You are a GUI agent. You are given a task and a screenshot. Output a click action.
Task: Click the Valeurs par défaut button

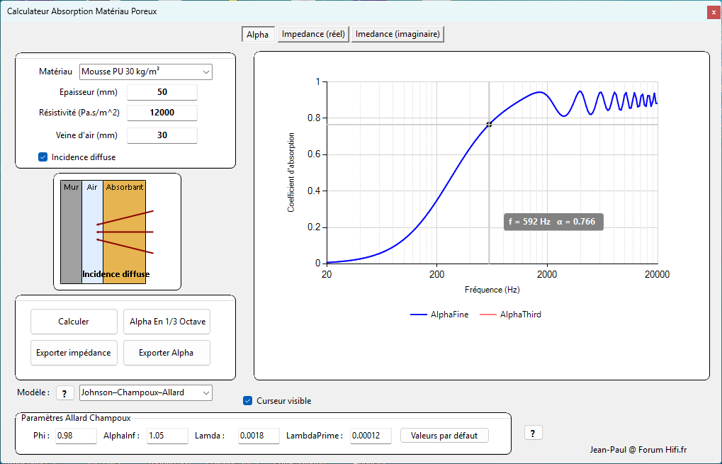point(444,436)
